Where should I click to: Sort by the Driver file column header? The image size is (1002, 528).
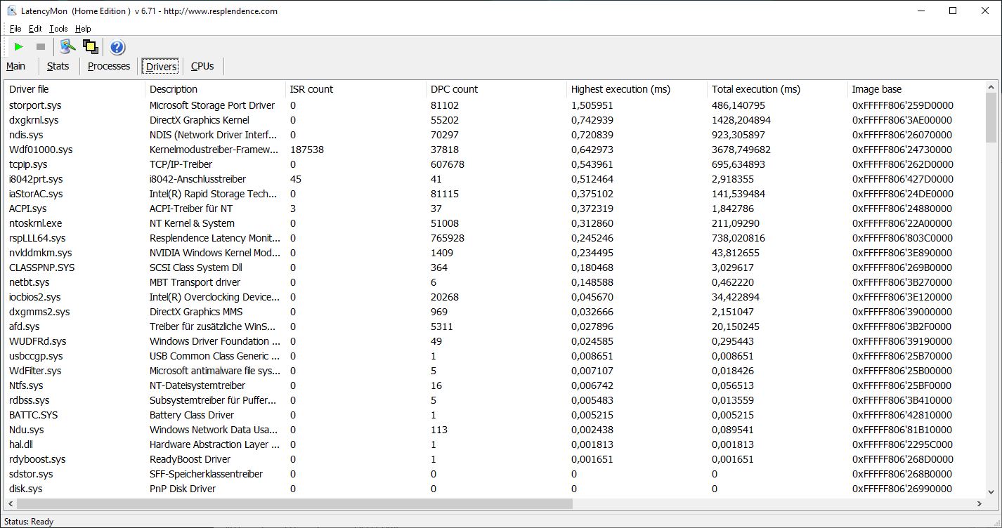74,89
